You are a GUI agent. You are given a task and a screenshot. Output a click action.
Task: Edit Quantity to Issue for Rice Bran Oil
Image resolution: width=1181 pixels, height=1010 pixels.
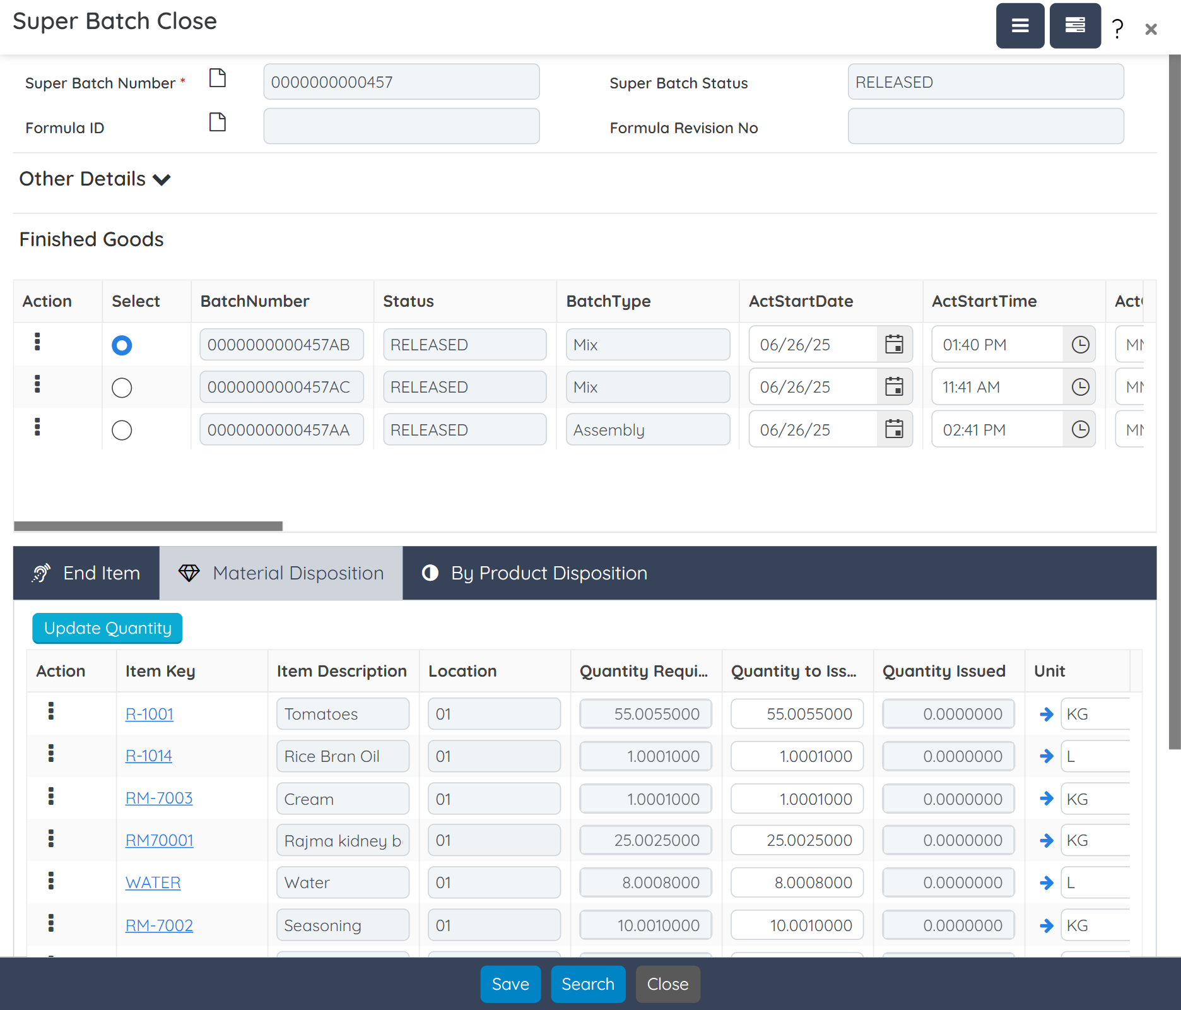pos(797,756)
